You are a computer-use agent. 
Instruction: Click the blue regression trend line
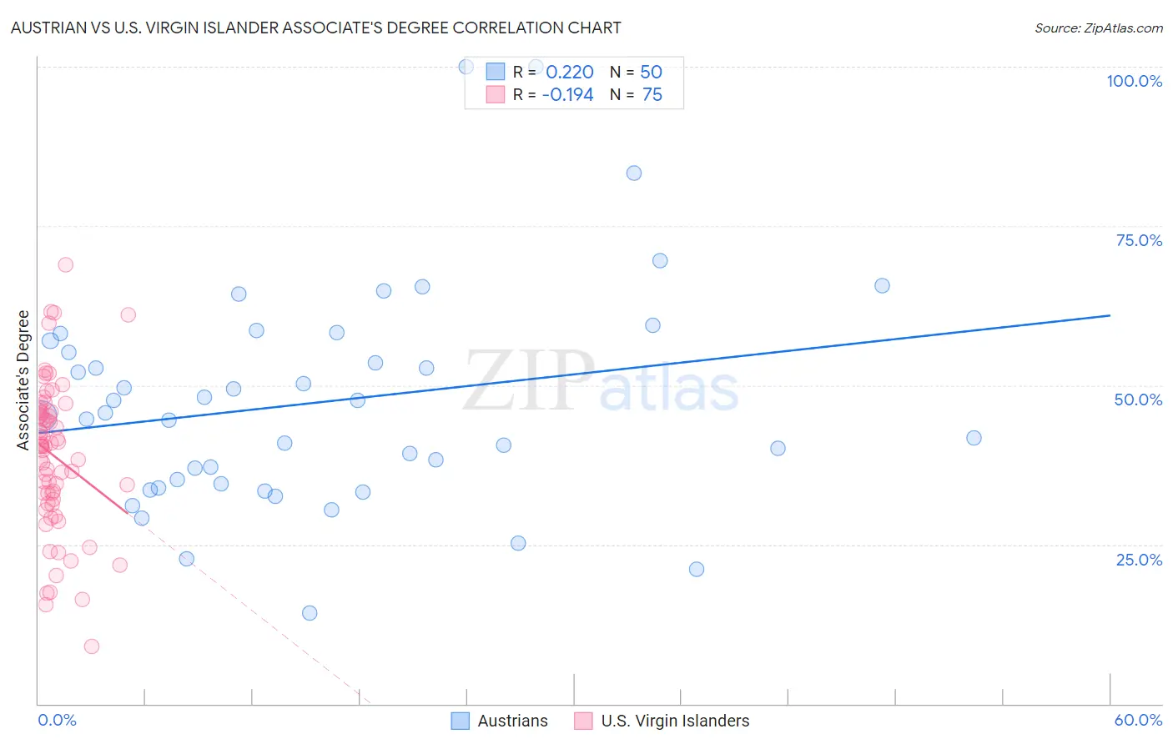click(x=574, y=374)
